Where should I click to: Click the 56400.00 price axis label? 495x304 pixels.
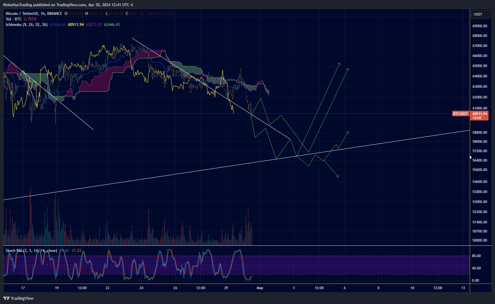pyautogui.click(x=480, y=160)
